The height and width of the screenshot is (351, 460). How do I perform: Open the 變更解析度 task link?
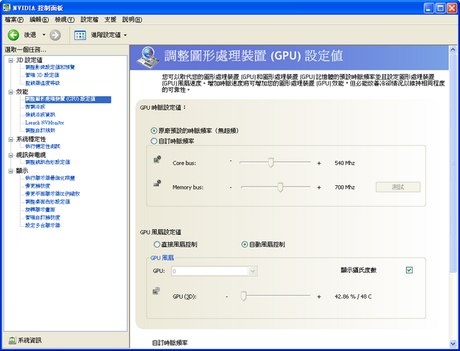pyautogui.click(x=37, y=186)
